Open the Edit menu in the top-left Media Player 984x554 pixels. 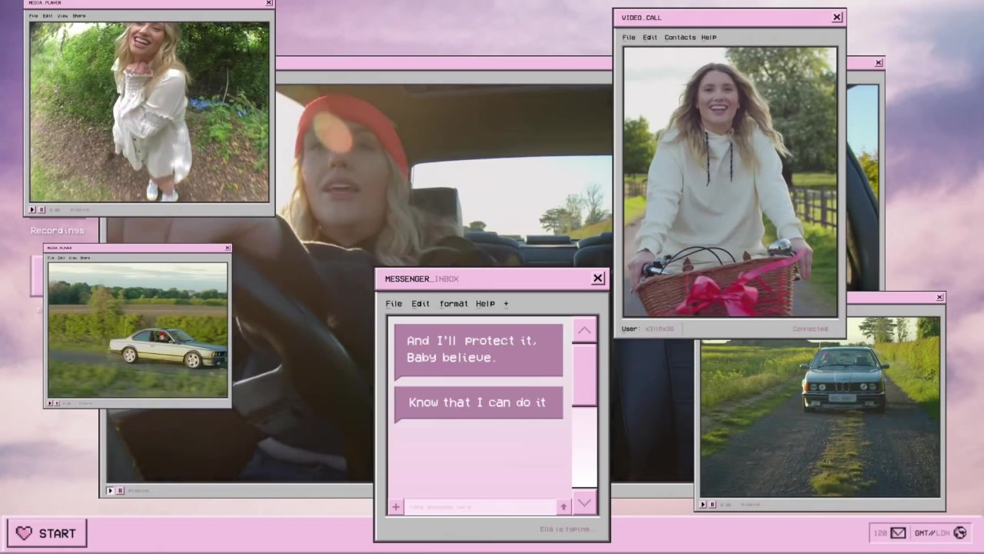click(x=48, y=15)
